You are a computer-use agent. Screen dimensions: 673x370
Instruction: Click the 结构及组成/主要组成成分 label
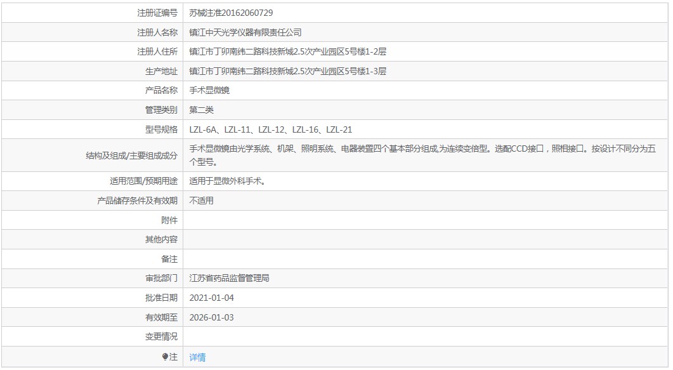click(x=131, y=155)
